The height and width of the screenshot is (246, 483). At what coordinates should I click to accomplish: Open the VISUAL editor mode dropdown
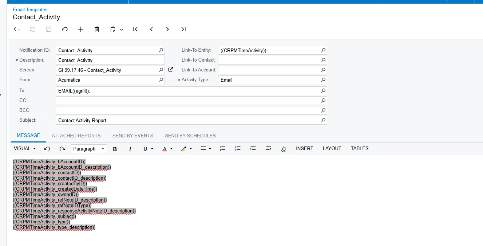(25, 148)
